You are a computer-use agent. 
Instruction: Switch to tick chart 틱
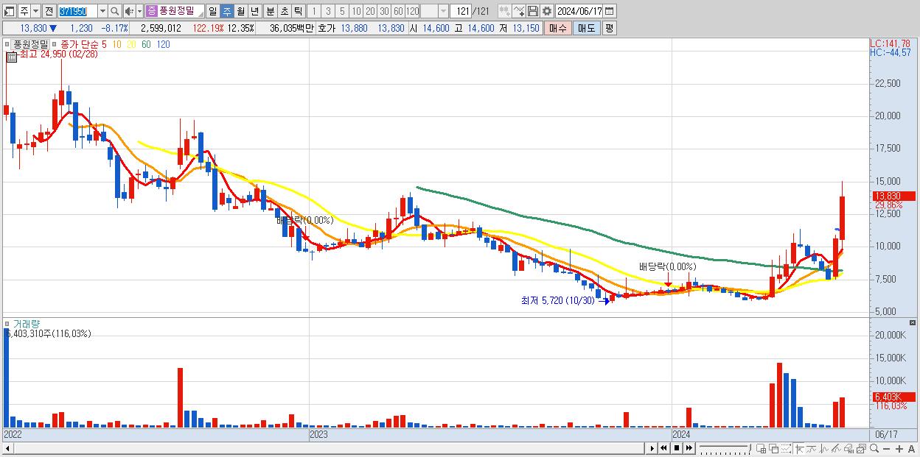coord(298,12)
